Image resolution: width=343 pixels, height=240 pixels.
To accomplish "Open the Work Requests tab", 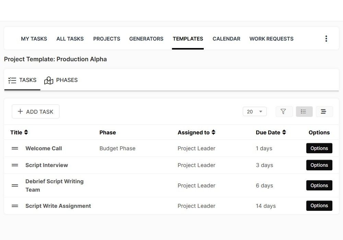I will (x=271, y=39).
